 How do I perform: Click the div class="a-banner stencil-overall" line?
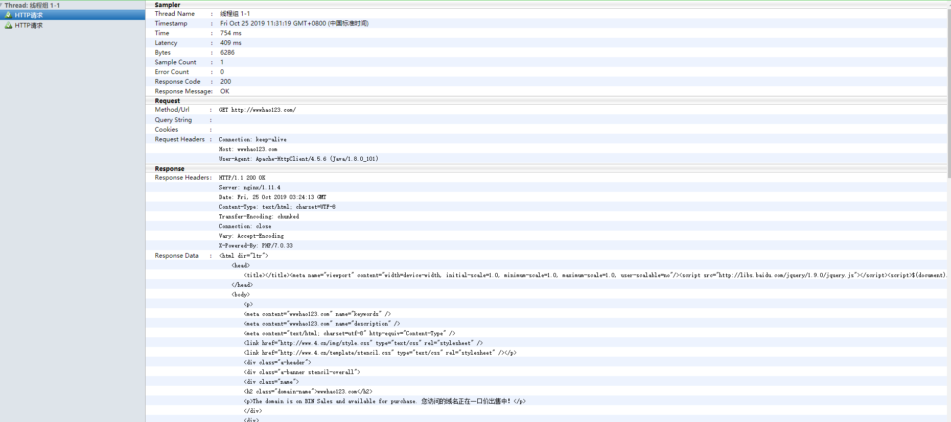[302, 372]
